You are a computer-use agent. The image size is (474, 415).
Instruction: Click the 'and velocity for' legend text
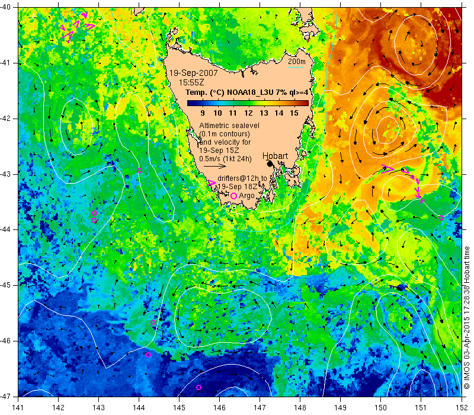coord(225,142)
